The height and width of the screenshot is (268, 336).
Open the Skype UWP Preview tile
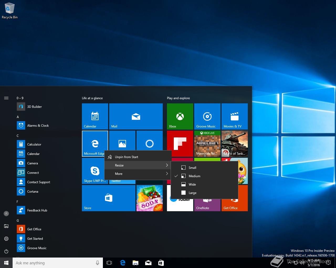93,171
